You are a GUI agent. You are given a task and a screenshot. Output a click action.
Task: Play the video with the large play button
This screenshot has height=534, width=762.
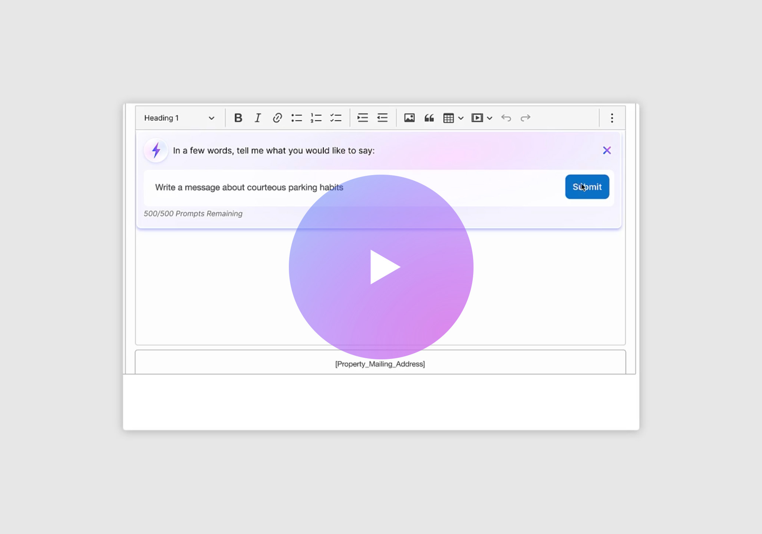[x=381, y=267]
